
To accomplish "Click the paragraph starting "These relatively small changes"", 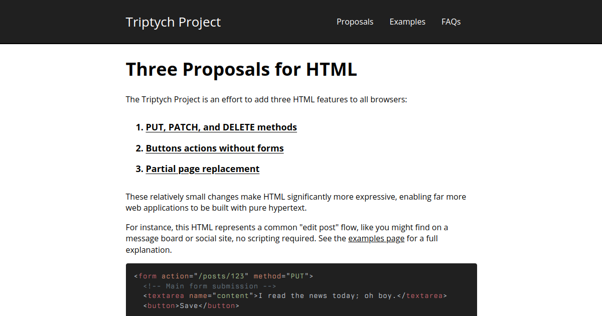I will [296, 202].
